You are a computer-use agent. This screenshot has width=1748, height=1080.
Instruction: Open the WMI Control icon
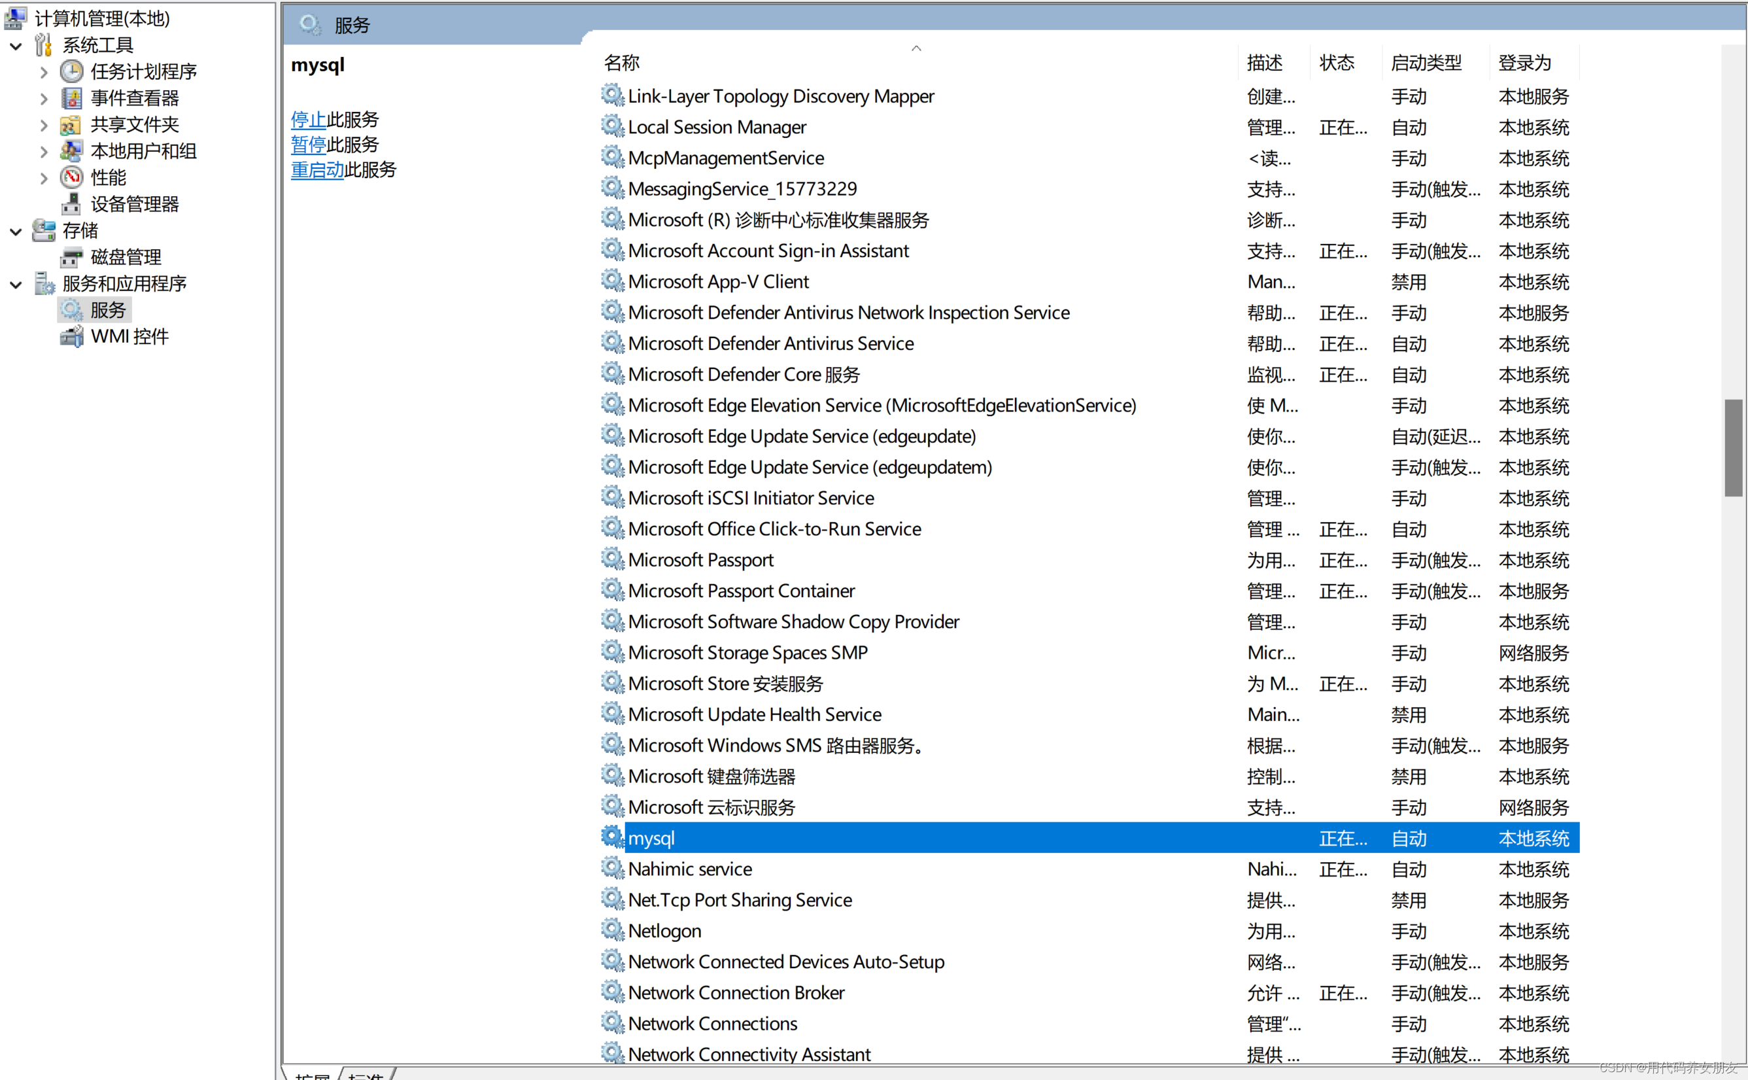click(71, 336)
